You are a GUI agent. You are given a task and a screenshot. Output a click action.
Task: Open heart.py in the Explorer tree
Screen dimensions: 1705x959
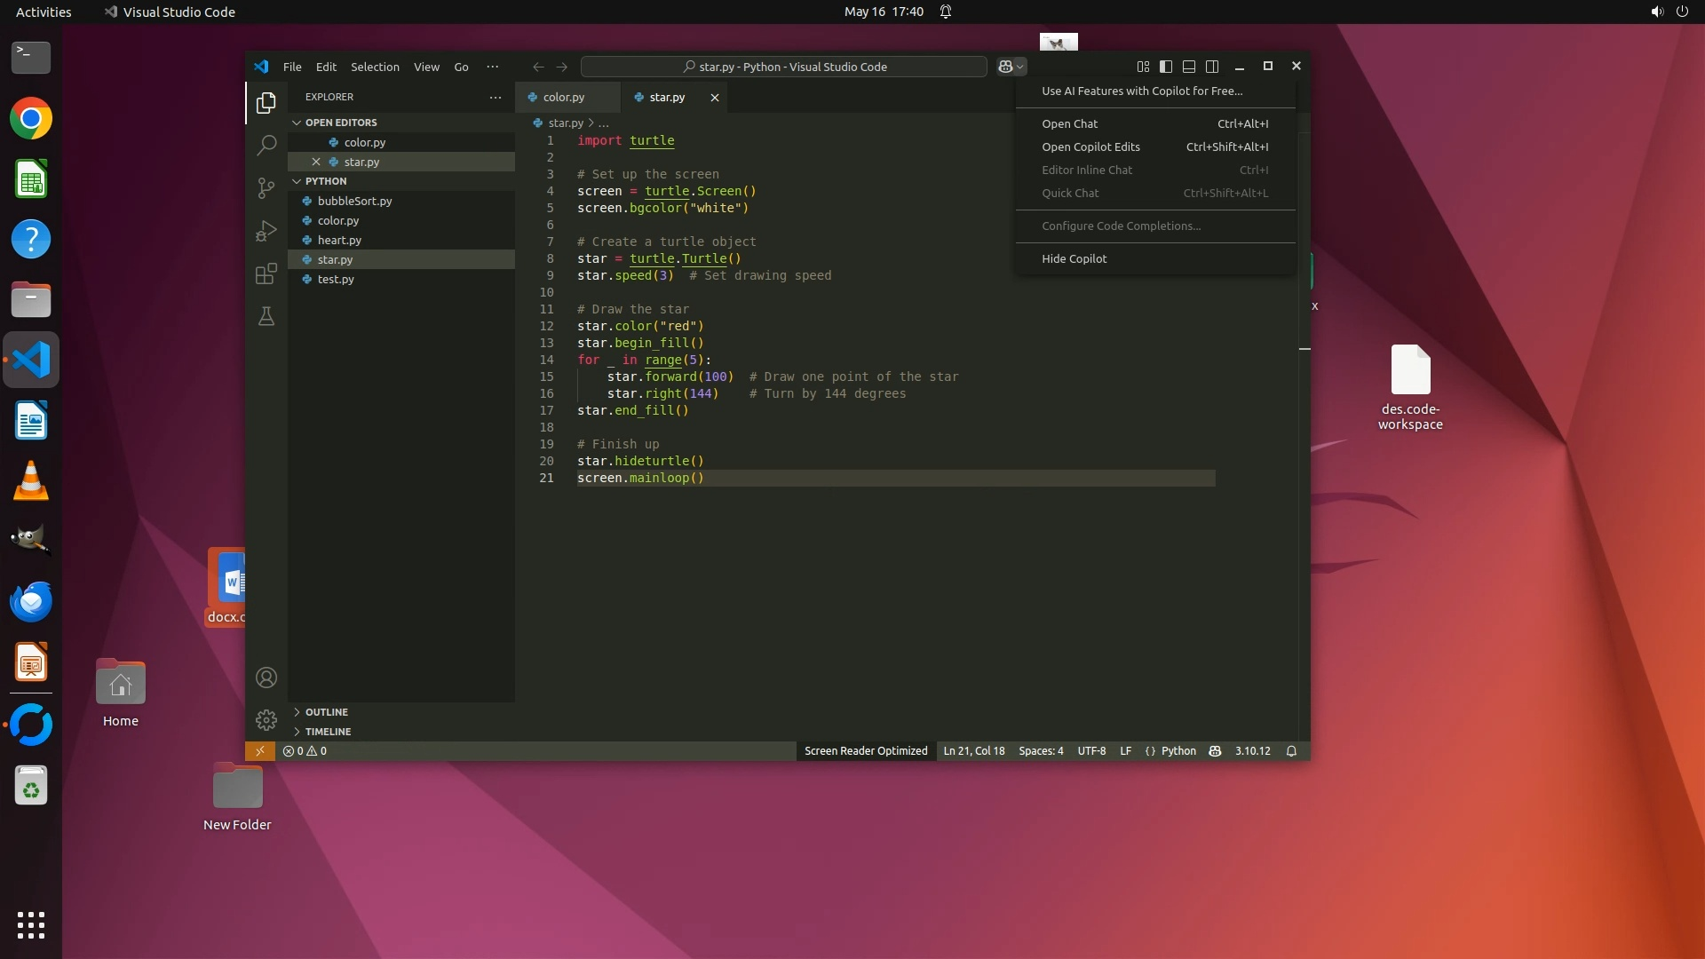click(x=339, y=241)
